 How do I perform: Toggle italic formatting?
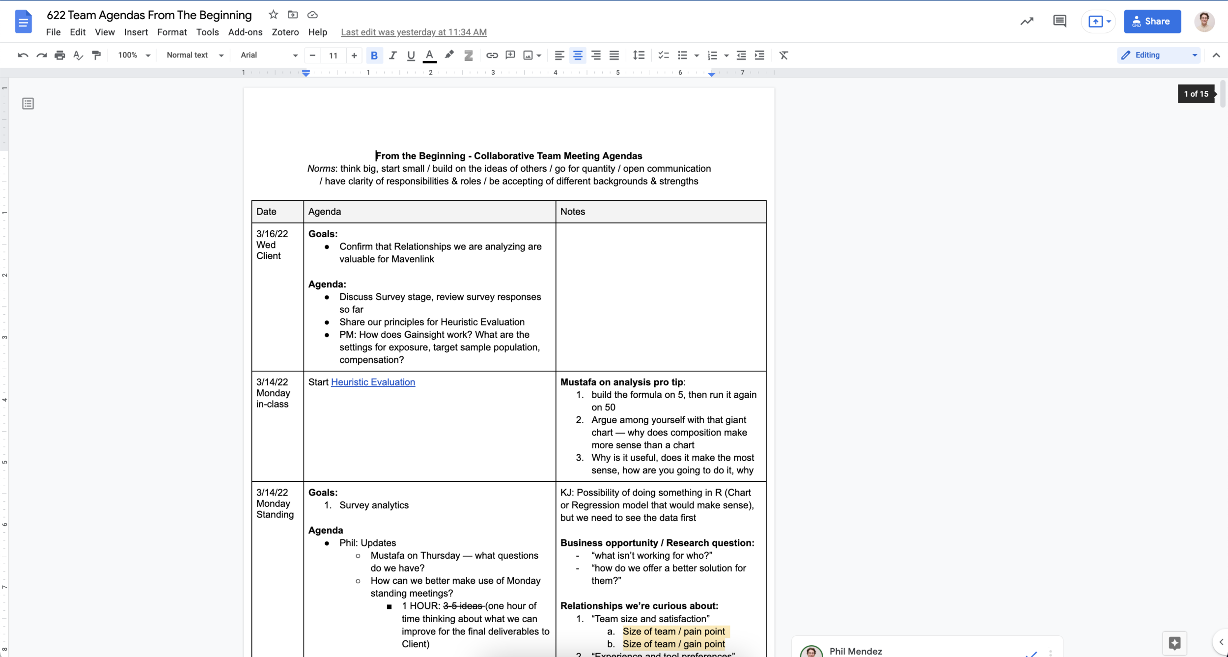point(392,55)
